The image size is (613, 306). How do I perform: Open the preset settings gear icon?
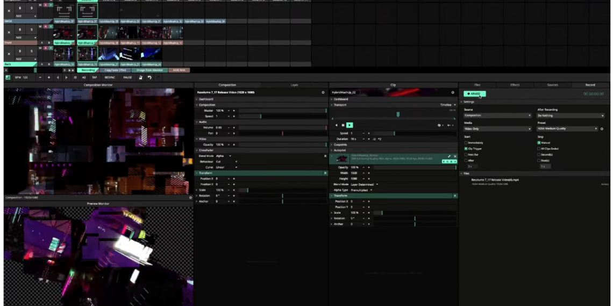pos(602,129)
